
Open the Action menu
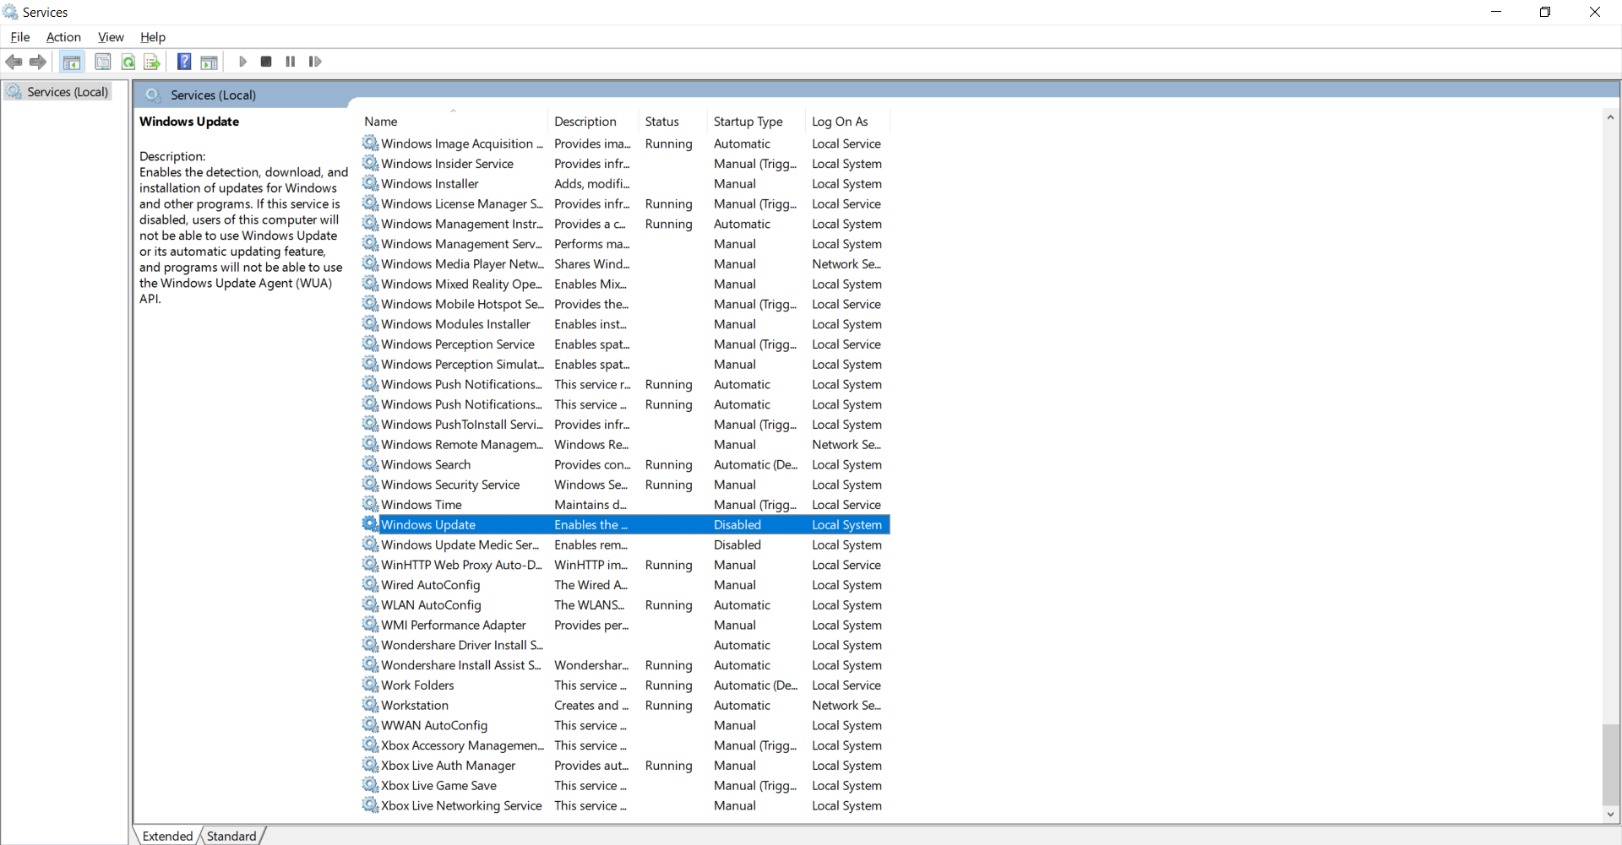point(63,37)
